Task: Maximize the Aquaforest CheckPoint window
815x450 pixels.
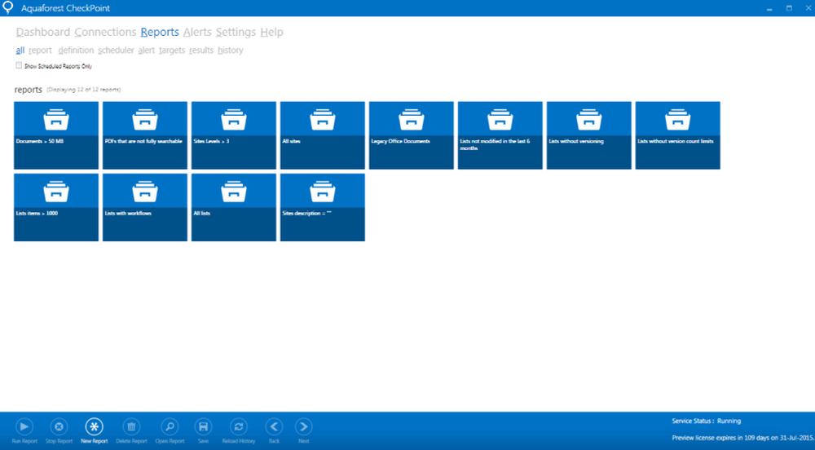Action: (789, 8)
